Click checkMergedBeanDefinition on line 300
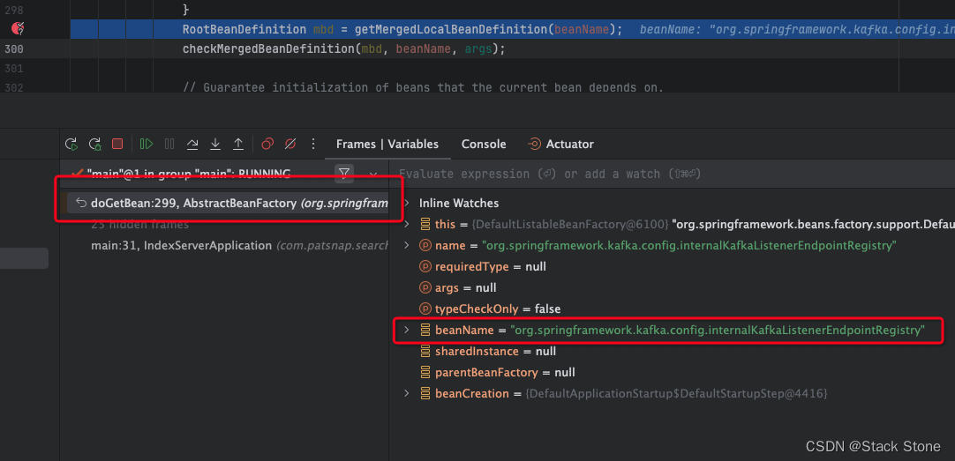The image size is (955, 461). [x=268, y=49]
